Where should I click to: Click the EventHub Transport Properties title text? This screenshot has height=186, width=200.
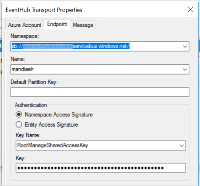(x=44, y=10)
